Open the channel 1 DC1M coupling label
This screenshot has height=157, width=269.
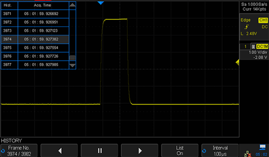262,47
